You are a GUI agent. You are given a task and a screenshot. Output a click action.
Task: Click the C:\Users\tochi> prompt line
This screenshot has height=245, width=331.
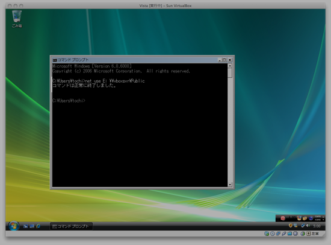coord(69,101)
